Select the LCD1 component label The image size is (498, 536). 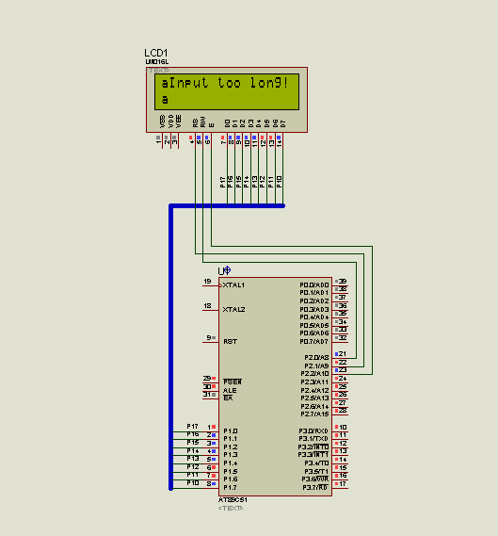coord(155,53)
